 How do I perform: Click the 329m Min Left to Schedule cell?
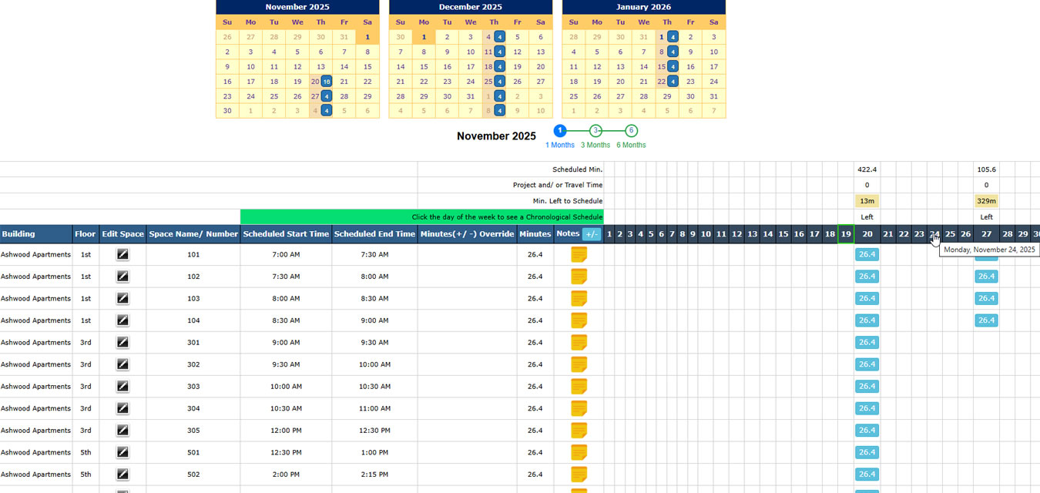[986, 200]
